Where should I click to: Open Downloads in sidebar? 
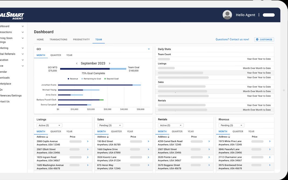(x=5, y=78)
